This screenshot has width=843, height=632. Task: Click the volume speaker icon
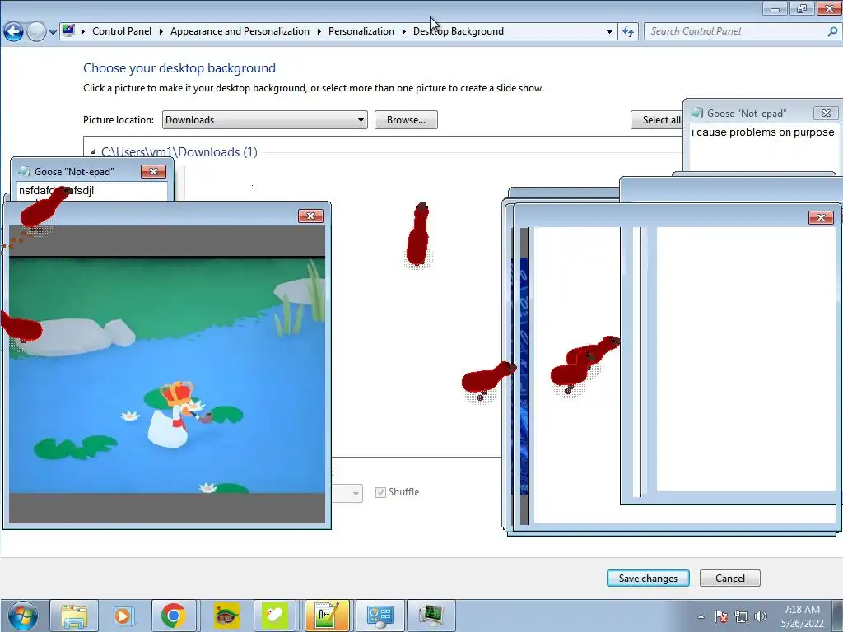(760, 616)
